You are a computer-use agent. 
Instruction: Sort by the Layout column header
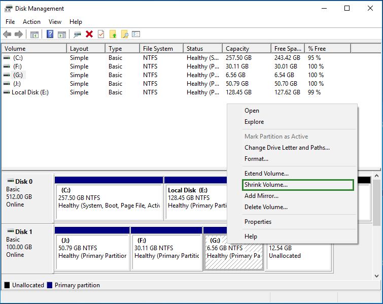pyautogui.click(x=86, y=49)
